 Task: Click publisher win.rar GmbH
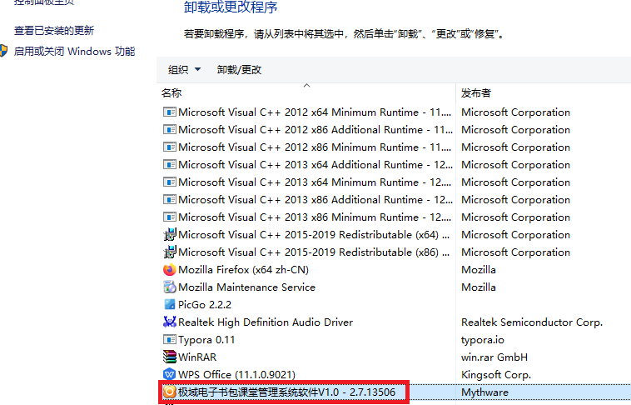[x=494, y=357]
